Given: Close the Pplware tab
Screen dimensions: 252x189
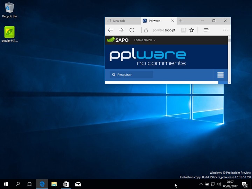Looking at the screenshot, I should [x=173, y=21].
